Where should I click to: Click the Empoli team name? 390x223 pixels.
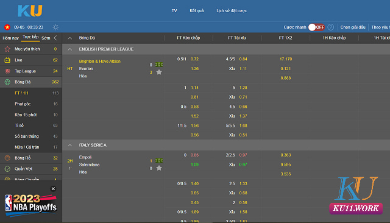coord(85,157)
